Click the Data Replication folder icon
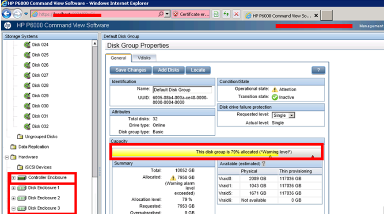This screenshot has width=384, height=214. tap(13, 147)
